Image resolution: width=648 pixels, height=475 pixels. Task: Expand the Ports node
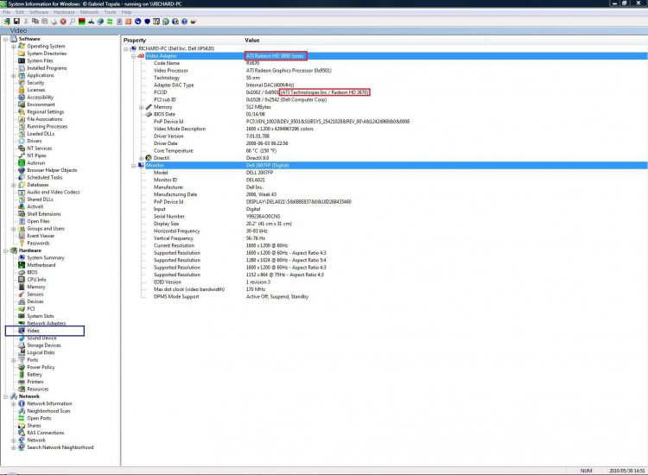click(x=14, y=360)
